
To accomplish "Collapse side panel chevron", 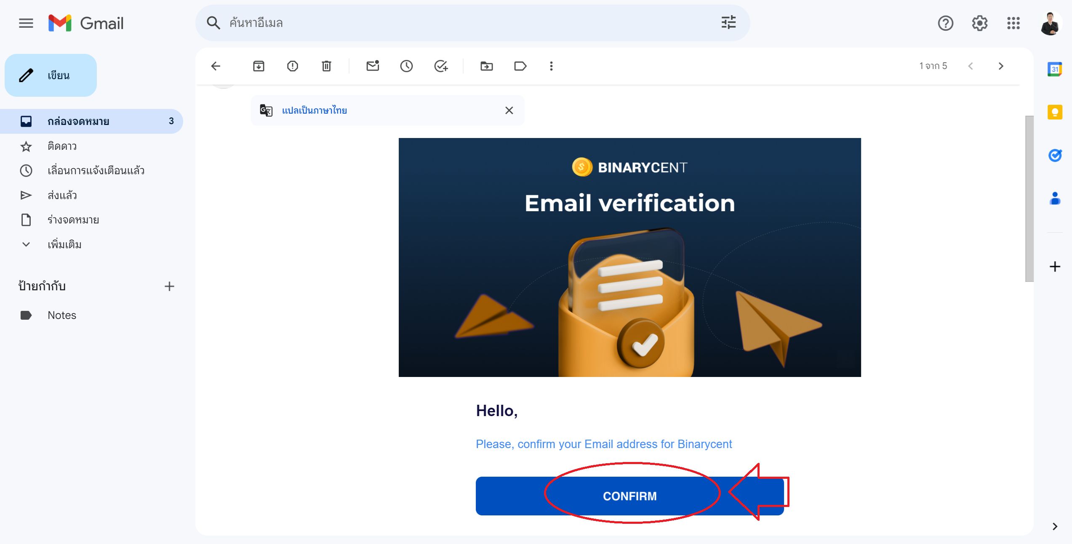I will (x=1055, y=527).
